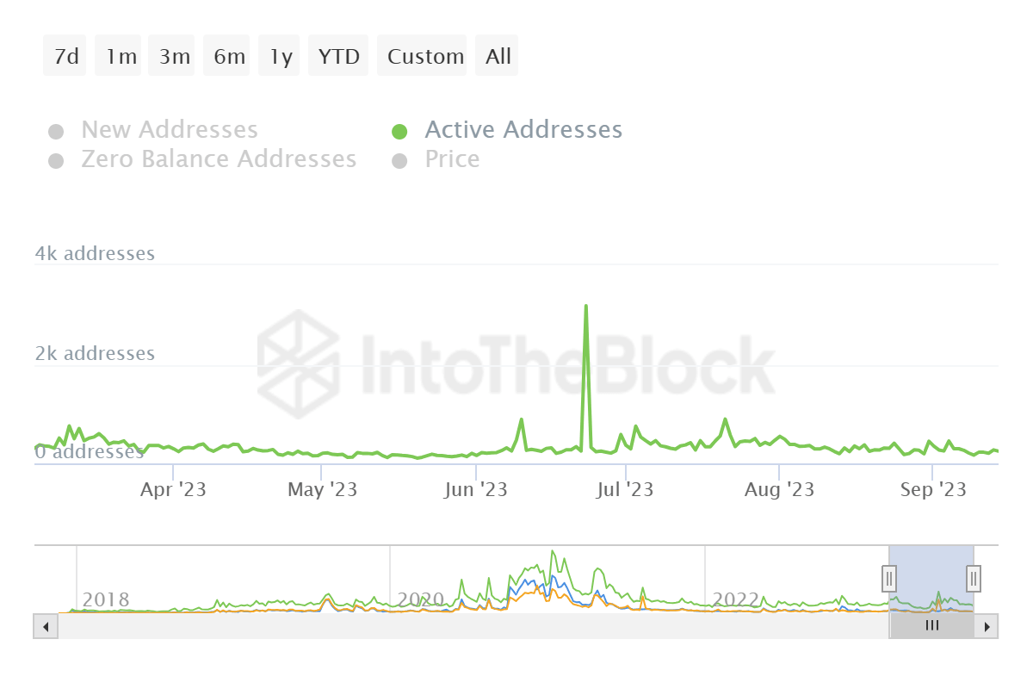
Task: Click the left scroll arrow on the navigator
Action: tap(46, 627)
